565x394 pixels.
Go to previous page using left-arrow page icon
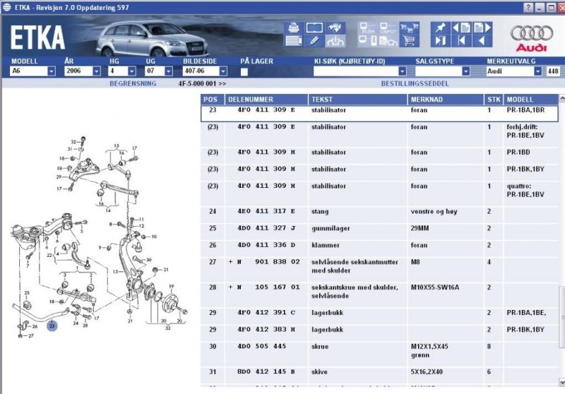pos(463,28)
